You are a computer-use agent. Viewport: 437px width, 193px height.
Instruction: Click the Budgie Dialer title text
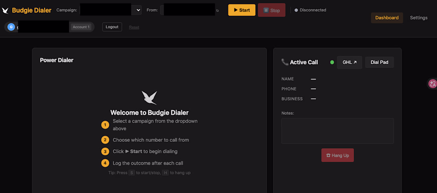(x=32, y=11)
